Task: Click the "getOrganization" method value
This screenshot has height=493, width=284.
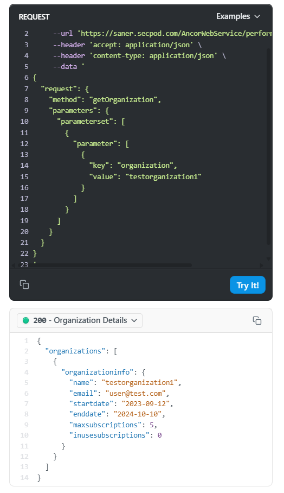Action: 125,100
